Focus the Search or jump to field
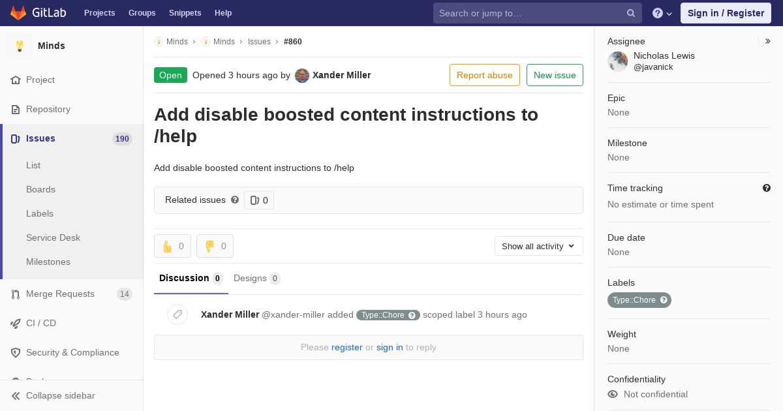783x411 pixels. pos(538,13)
